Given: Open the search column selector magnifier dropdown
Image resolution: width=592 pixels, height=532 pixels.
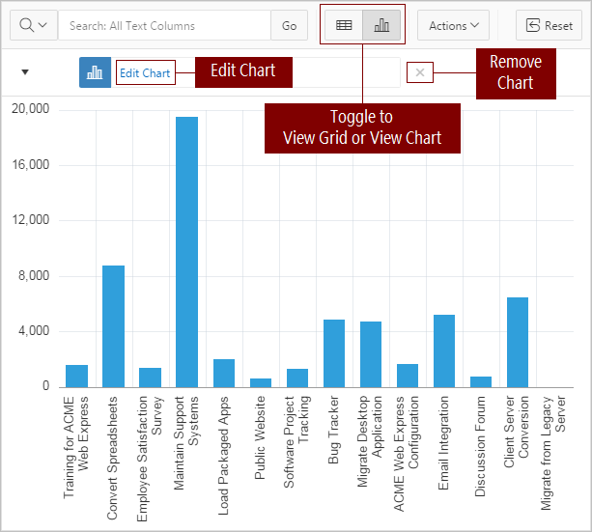Looking at the screenshot, I should (34, 26).
